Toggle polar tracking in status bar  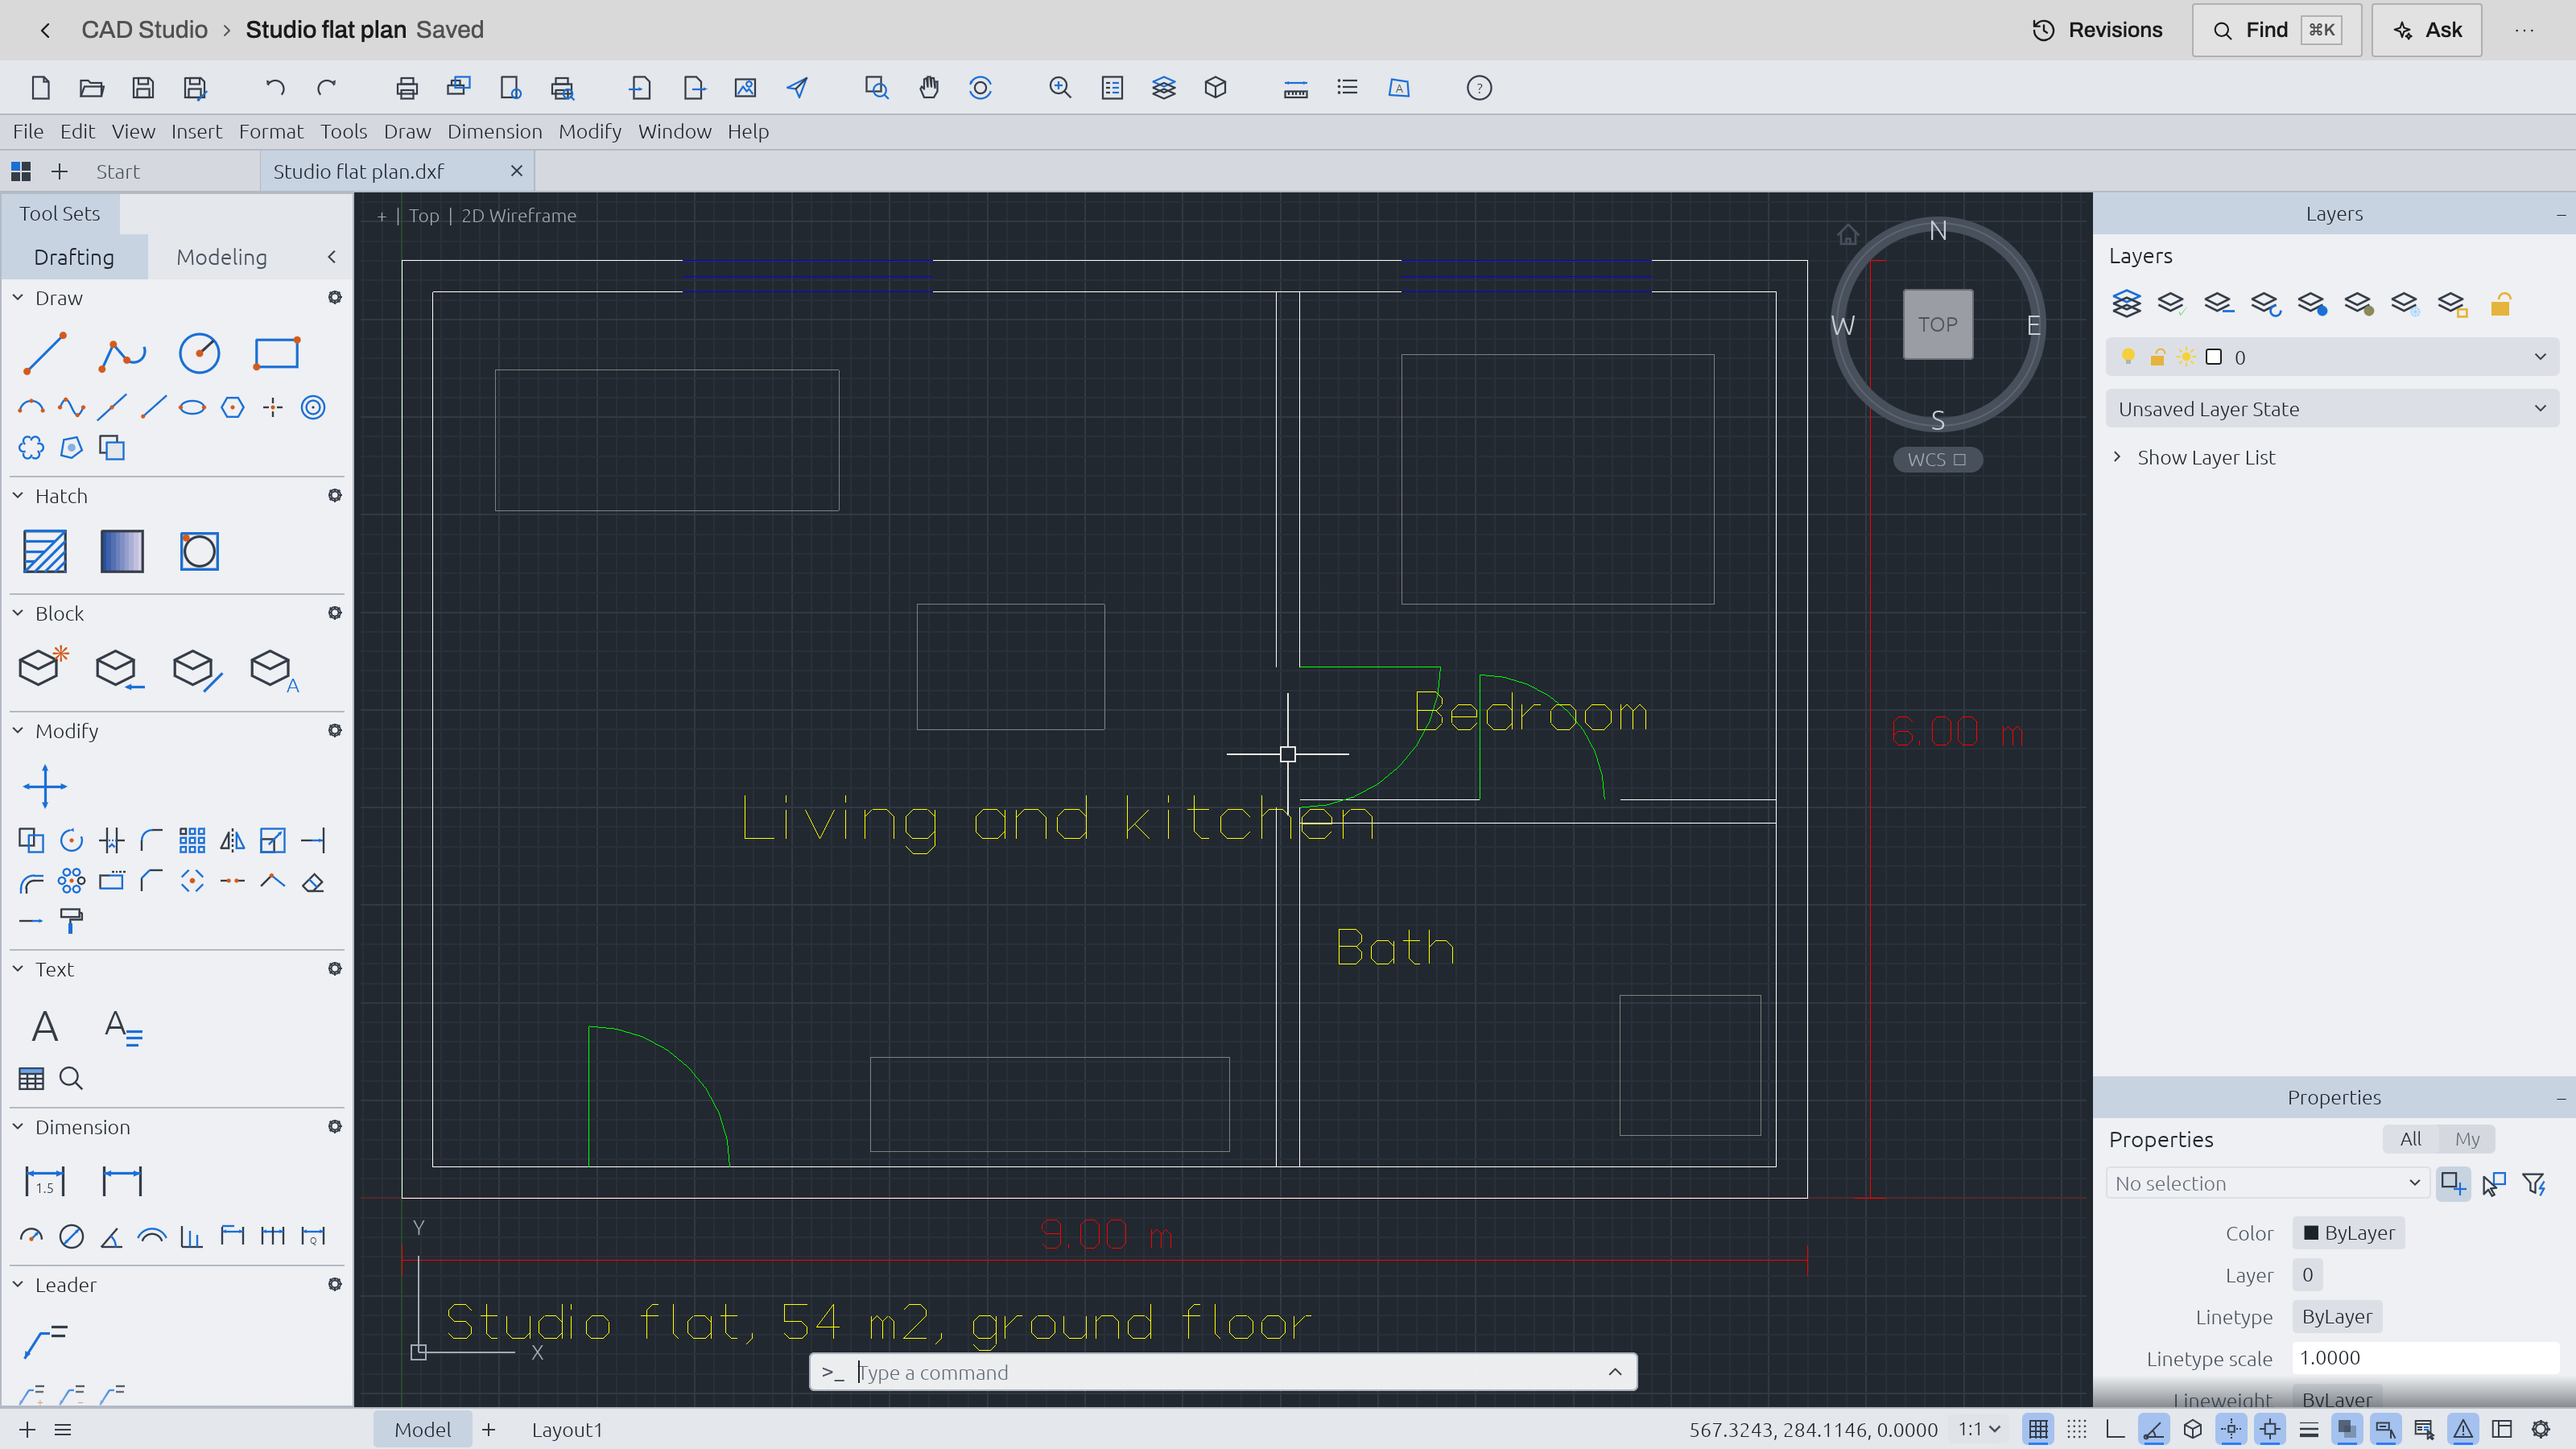pos(2153,1429)
